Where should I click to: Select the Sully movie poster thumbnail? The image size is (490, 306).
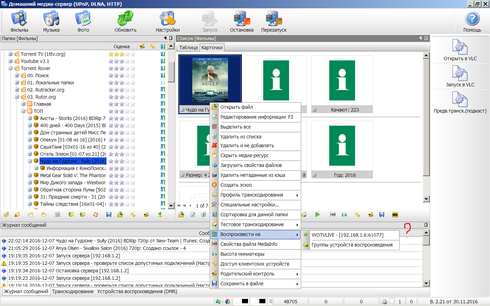tap(210, 80)
